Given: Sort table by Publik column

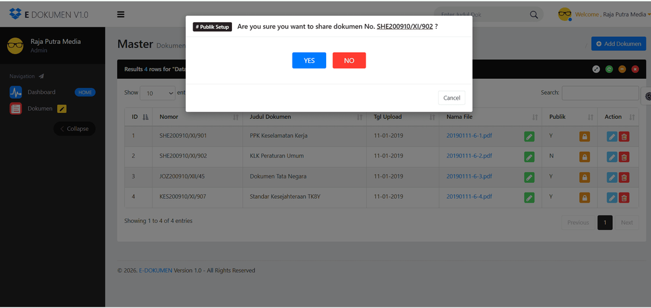Looking at the screenshot, I should click(570, 117).
